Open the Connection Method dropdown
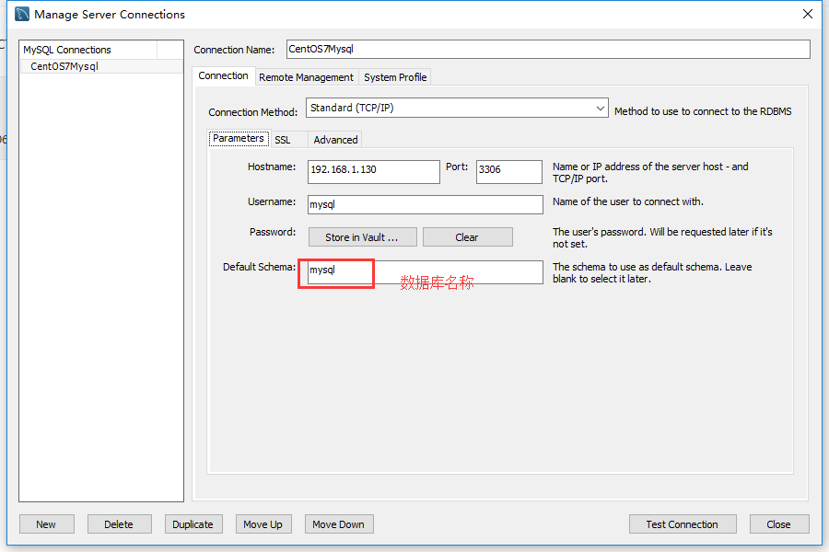This screenshot has width=829, height=552. tap(457, 108)
